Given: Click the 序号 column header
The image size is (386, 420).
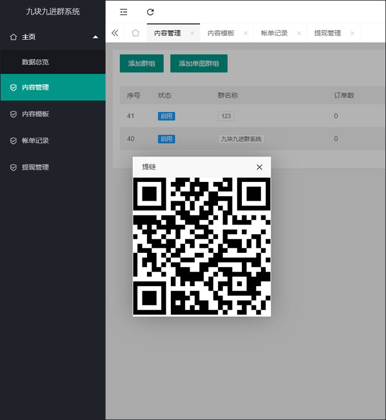Looking at the screenshot, I should pyautogui.click(x=133, y=95).
